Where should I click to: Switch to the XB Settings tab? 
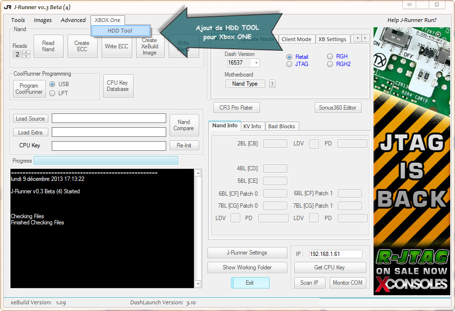tap(332, 39)
